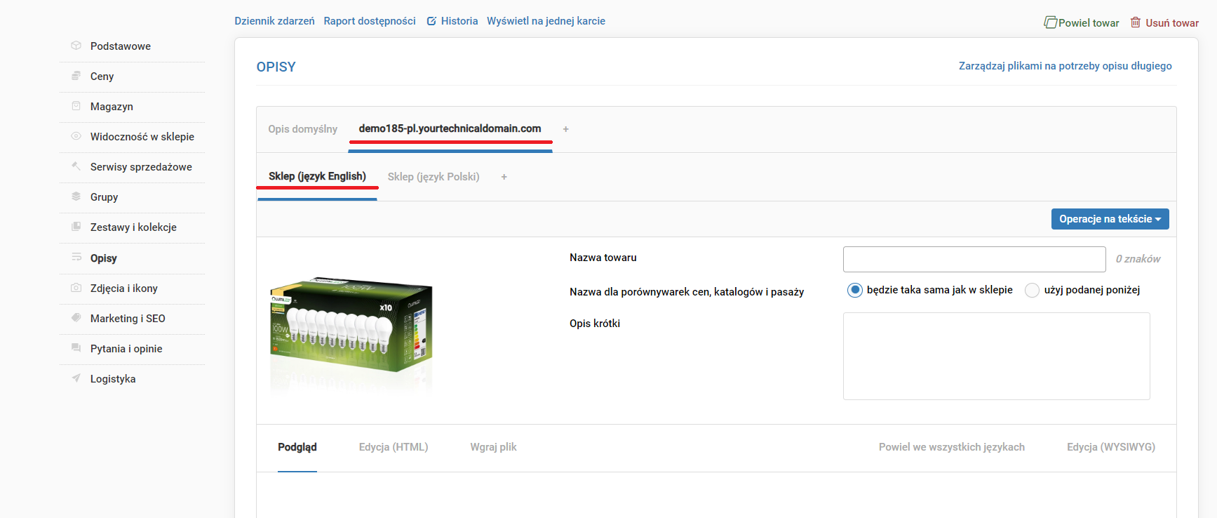Focus the Opis krótki text area
This screenshot has width=1217, height=518.
point(996,356)
